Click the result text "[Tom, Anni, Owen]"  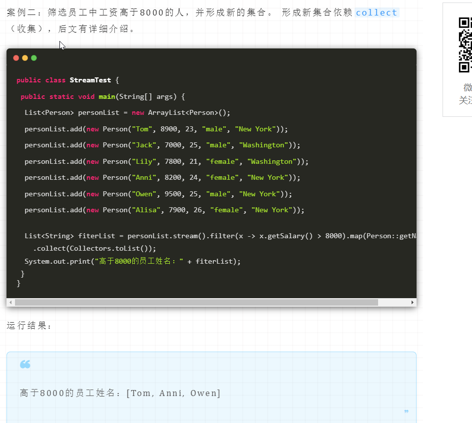(x=173, y=393)
